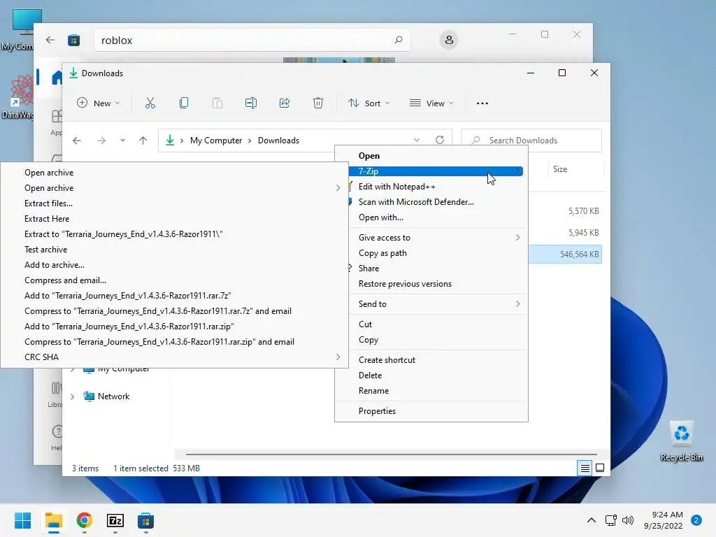
Task: Open Store account profile icon
Action: click(x=449, y=40)
